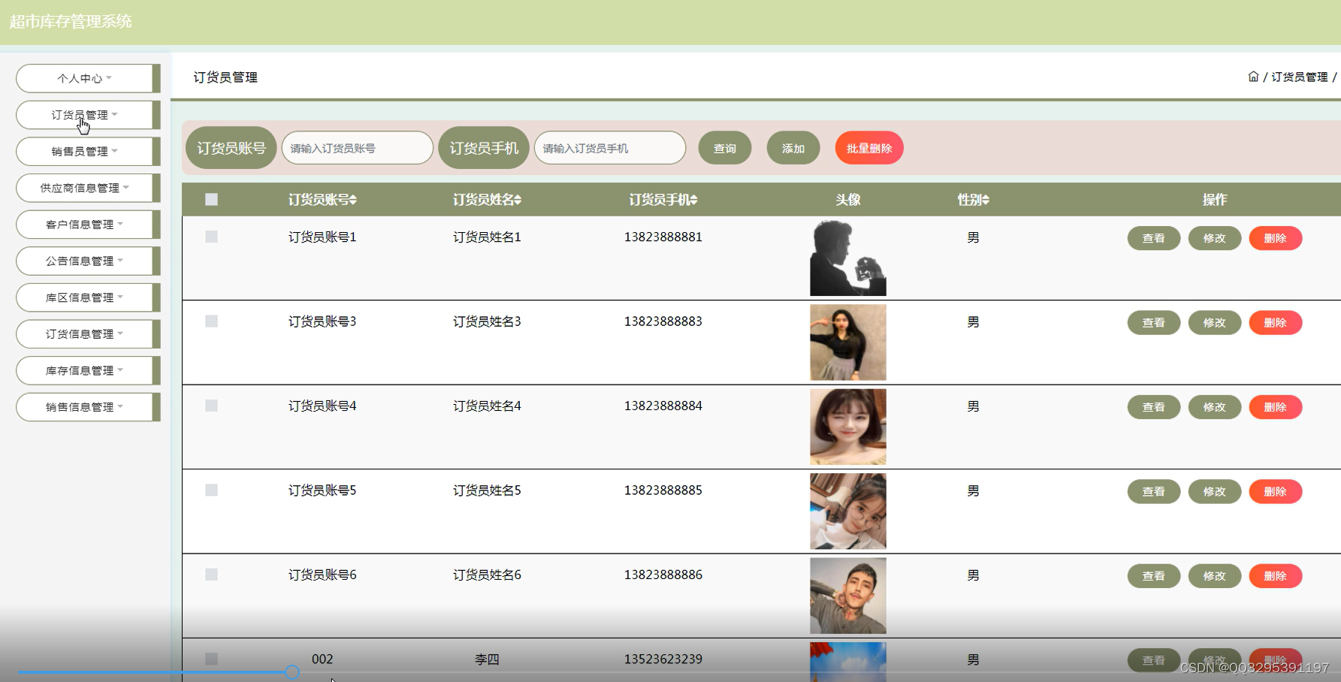
Task: Sort by 订货员账号 column arrows
Action: click(x=353, y=200)
